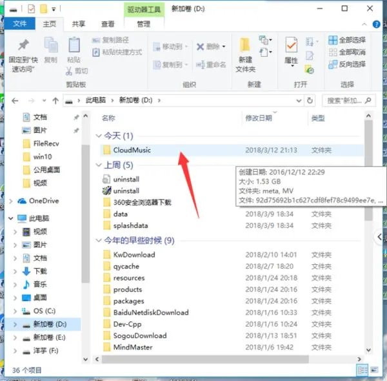
Task: Click the Rename (重命名) button
Action: [211, 65]
